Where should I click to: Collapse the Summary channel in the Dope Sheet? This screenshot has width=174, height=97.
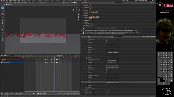pyautogui.click(x=1, y=60)
